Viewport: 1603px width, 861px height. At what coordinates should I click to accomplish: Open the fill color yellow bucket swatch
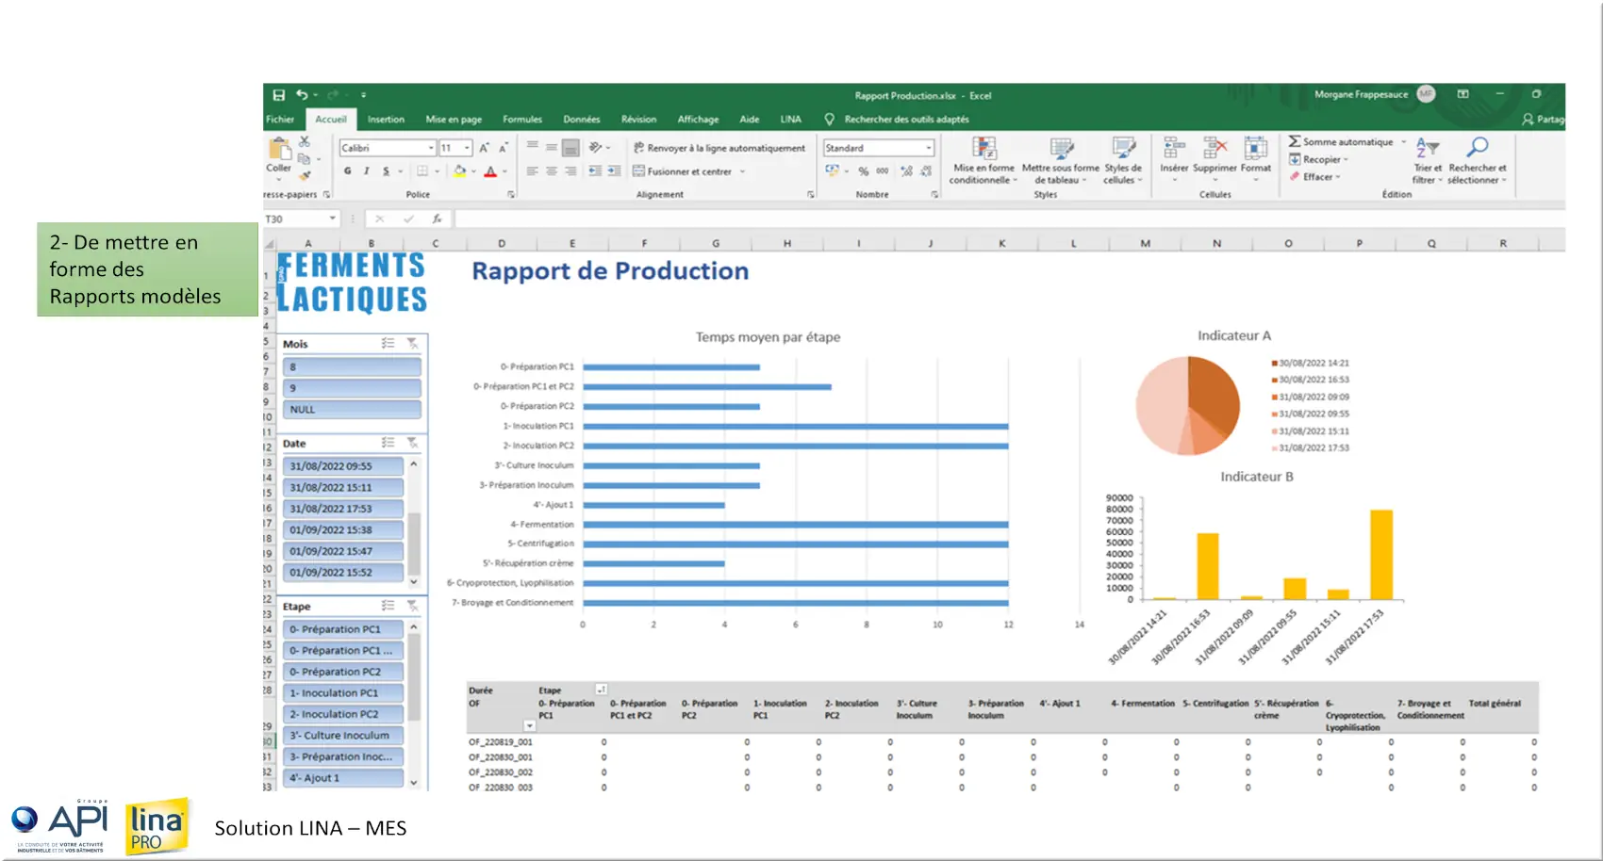tap(460, 171)
